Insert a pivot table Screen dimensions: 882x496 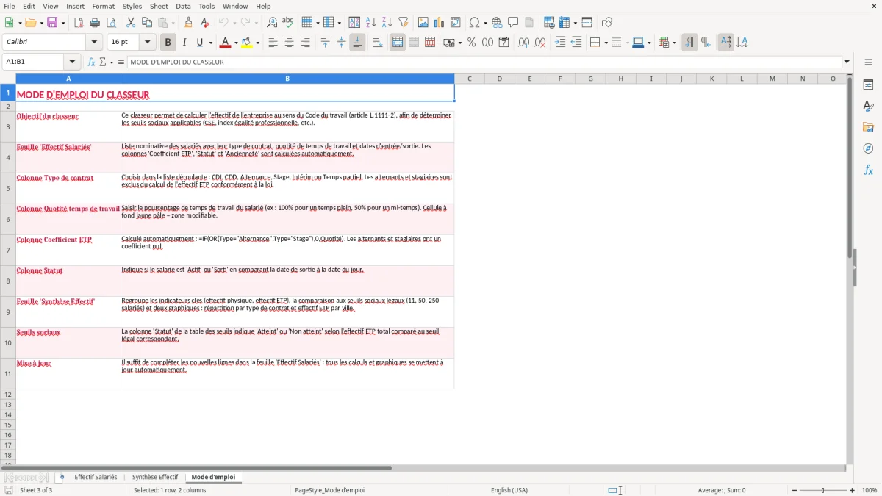coord(456,23)
